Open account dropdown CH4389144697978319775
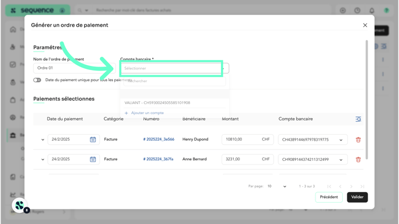Image resolution: width=399 pixels, height=224 pixels. pyautogui.click(x=313, y=139)
